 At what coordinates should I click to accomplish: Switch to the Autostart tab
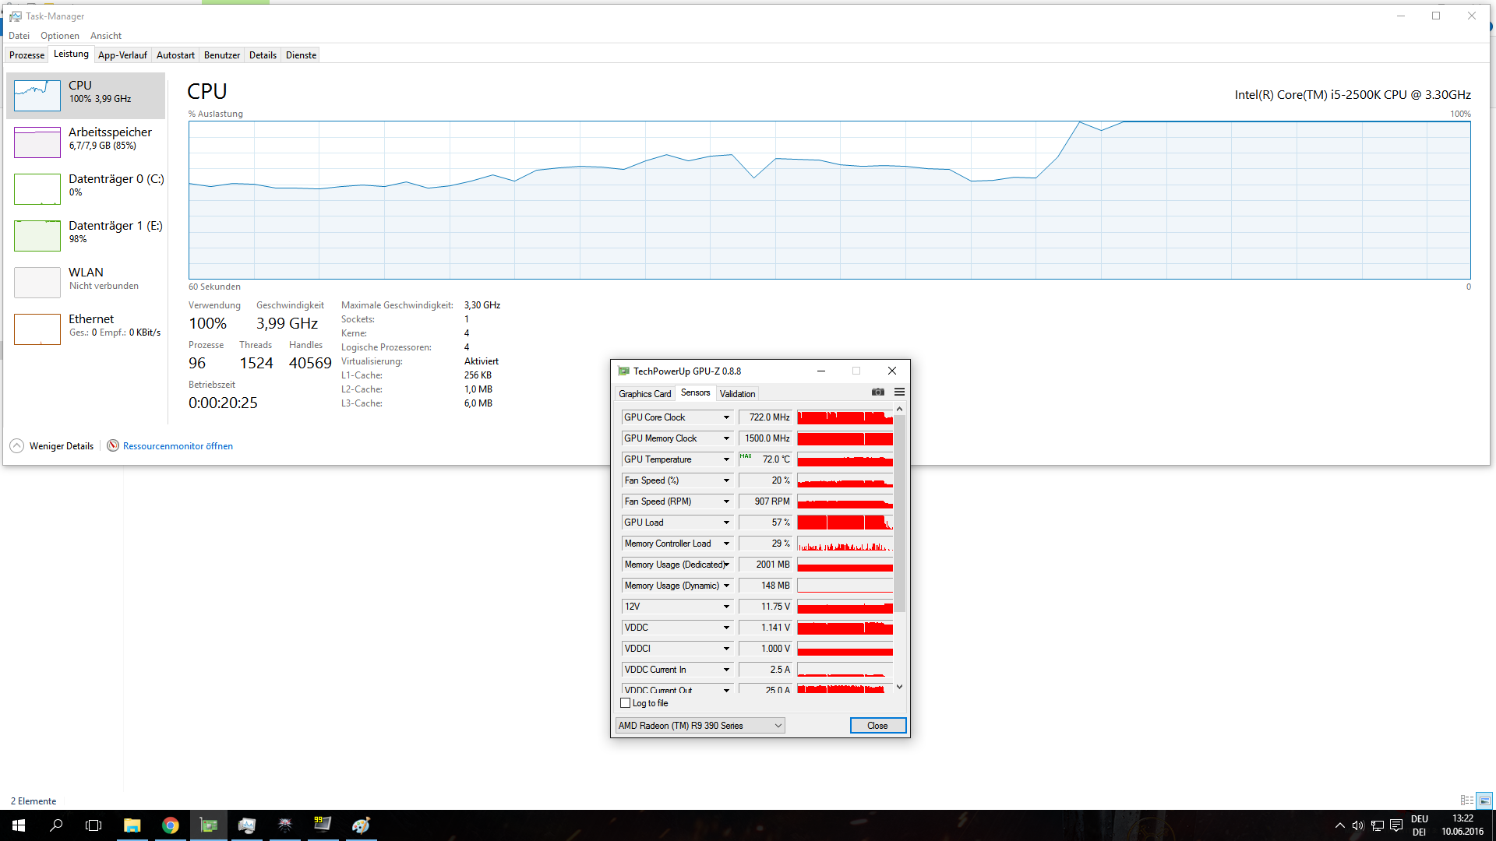(x=175, y=55)
